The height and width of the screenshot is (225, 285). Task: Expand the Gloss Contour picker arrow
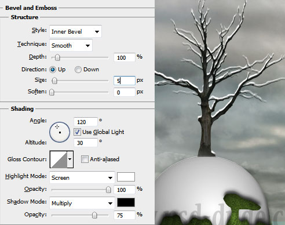(70, 159)
